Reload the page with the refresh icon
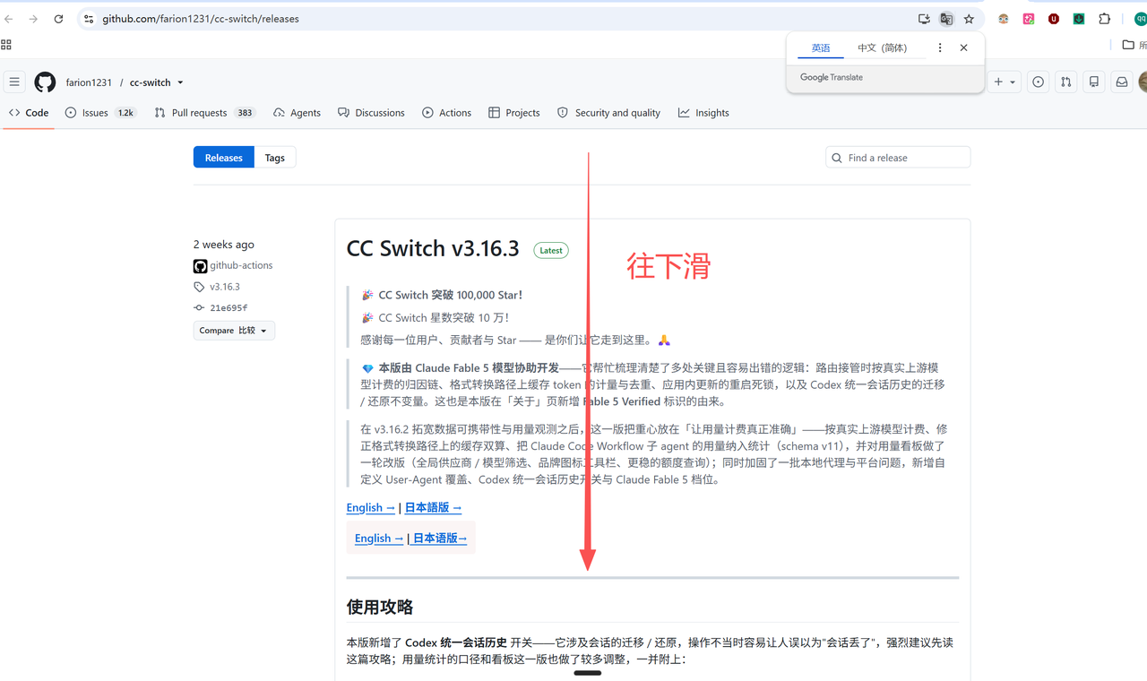 [x=58, y=19]
